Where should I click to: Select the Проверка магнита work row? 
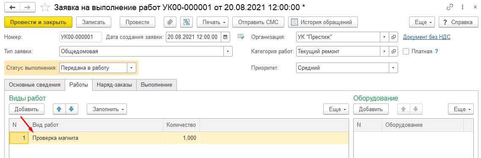[x=179, y=138]
